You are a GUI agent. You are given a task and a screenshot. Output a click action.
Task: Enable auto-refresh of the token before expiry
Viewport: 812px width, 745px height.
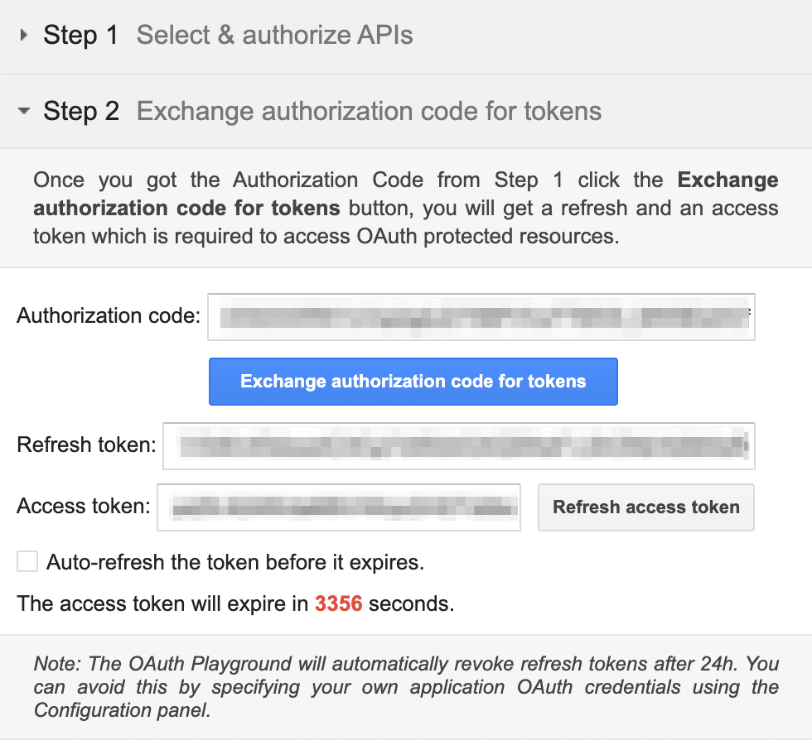click(x=27, y=561)
